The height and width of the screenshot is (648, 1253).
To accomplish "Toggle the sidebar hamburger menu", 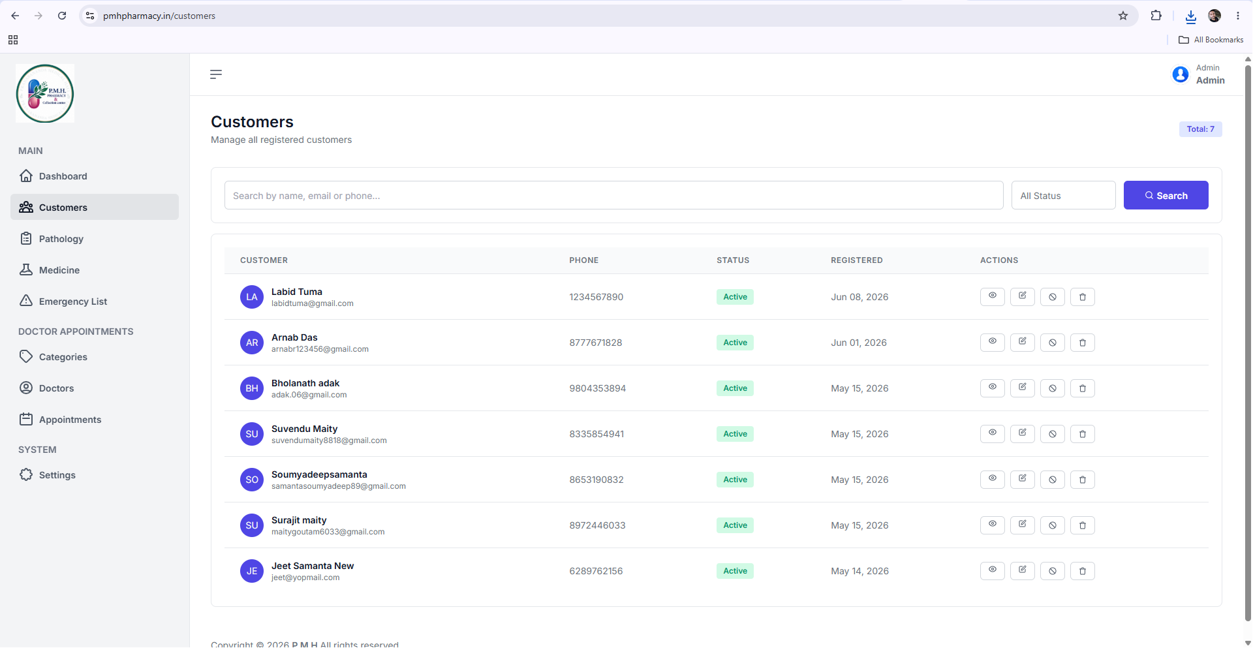I will 216,74.
